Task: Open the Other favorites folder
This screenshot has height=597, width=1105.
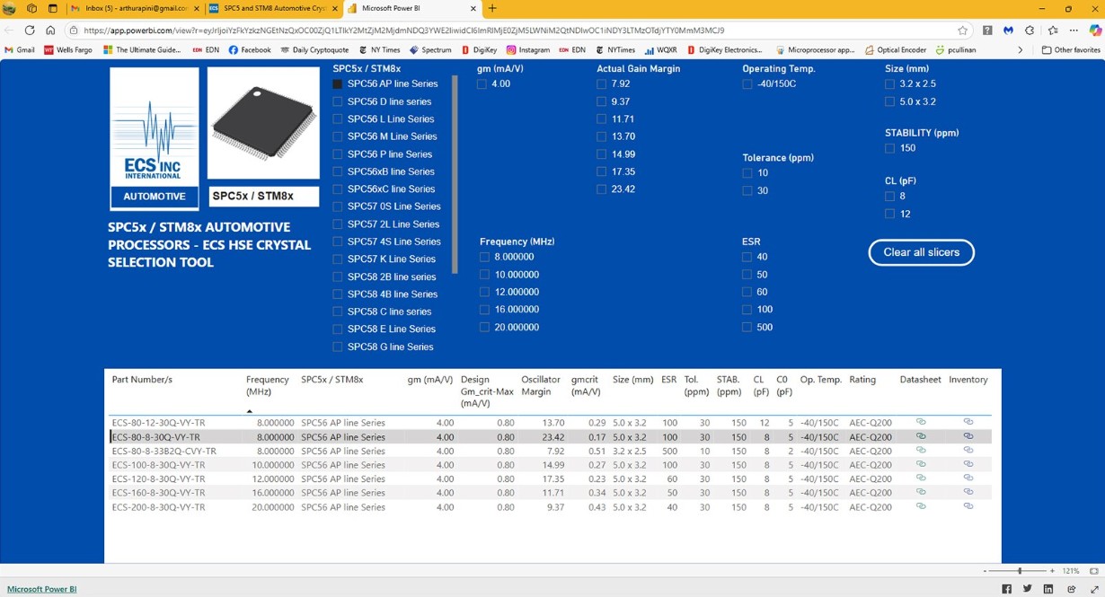Action: click(x=1070, y=50)
